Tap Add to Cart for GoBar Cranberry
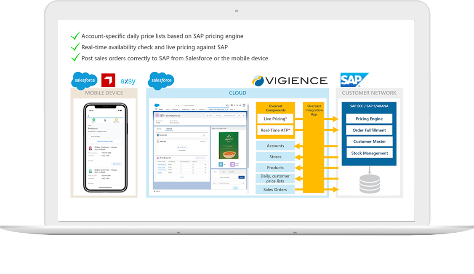The image size is (474, 274). click(x=116, y=164)
